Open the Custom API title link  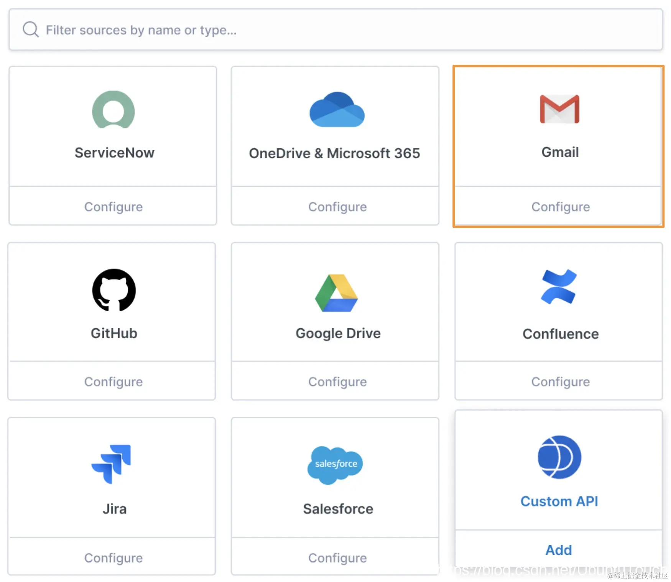(x=559, y=501)
